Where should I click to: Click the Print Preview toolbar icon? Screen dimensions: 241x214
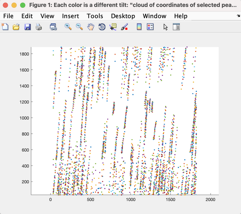coord(53,27)
